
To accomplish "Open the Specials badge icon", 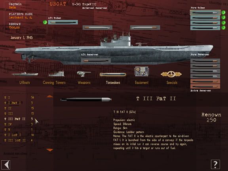I will click(171, 74).
